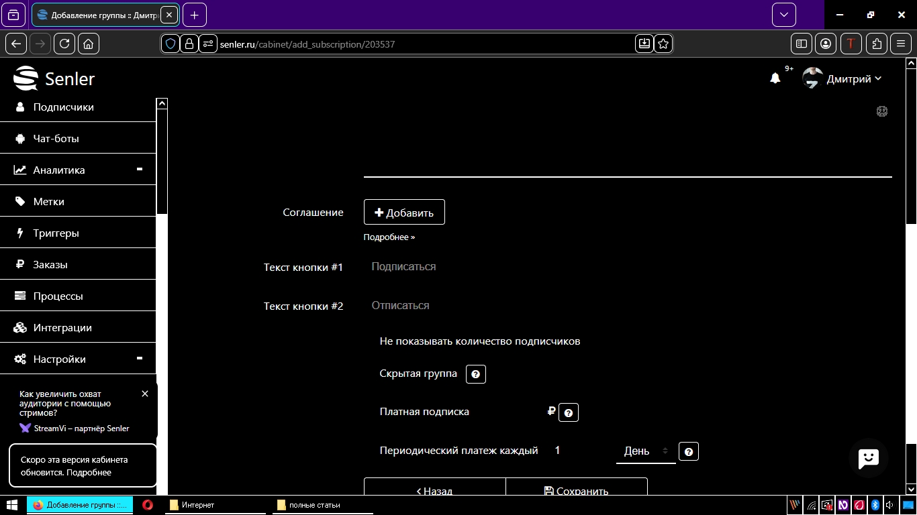Click the Добавить agreement button
The image size is (917, 515).
[x=404, y=213]
